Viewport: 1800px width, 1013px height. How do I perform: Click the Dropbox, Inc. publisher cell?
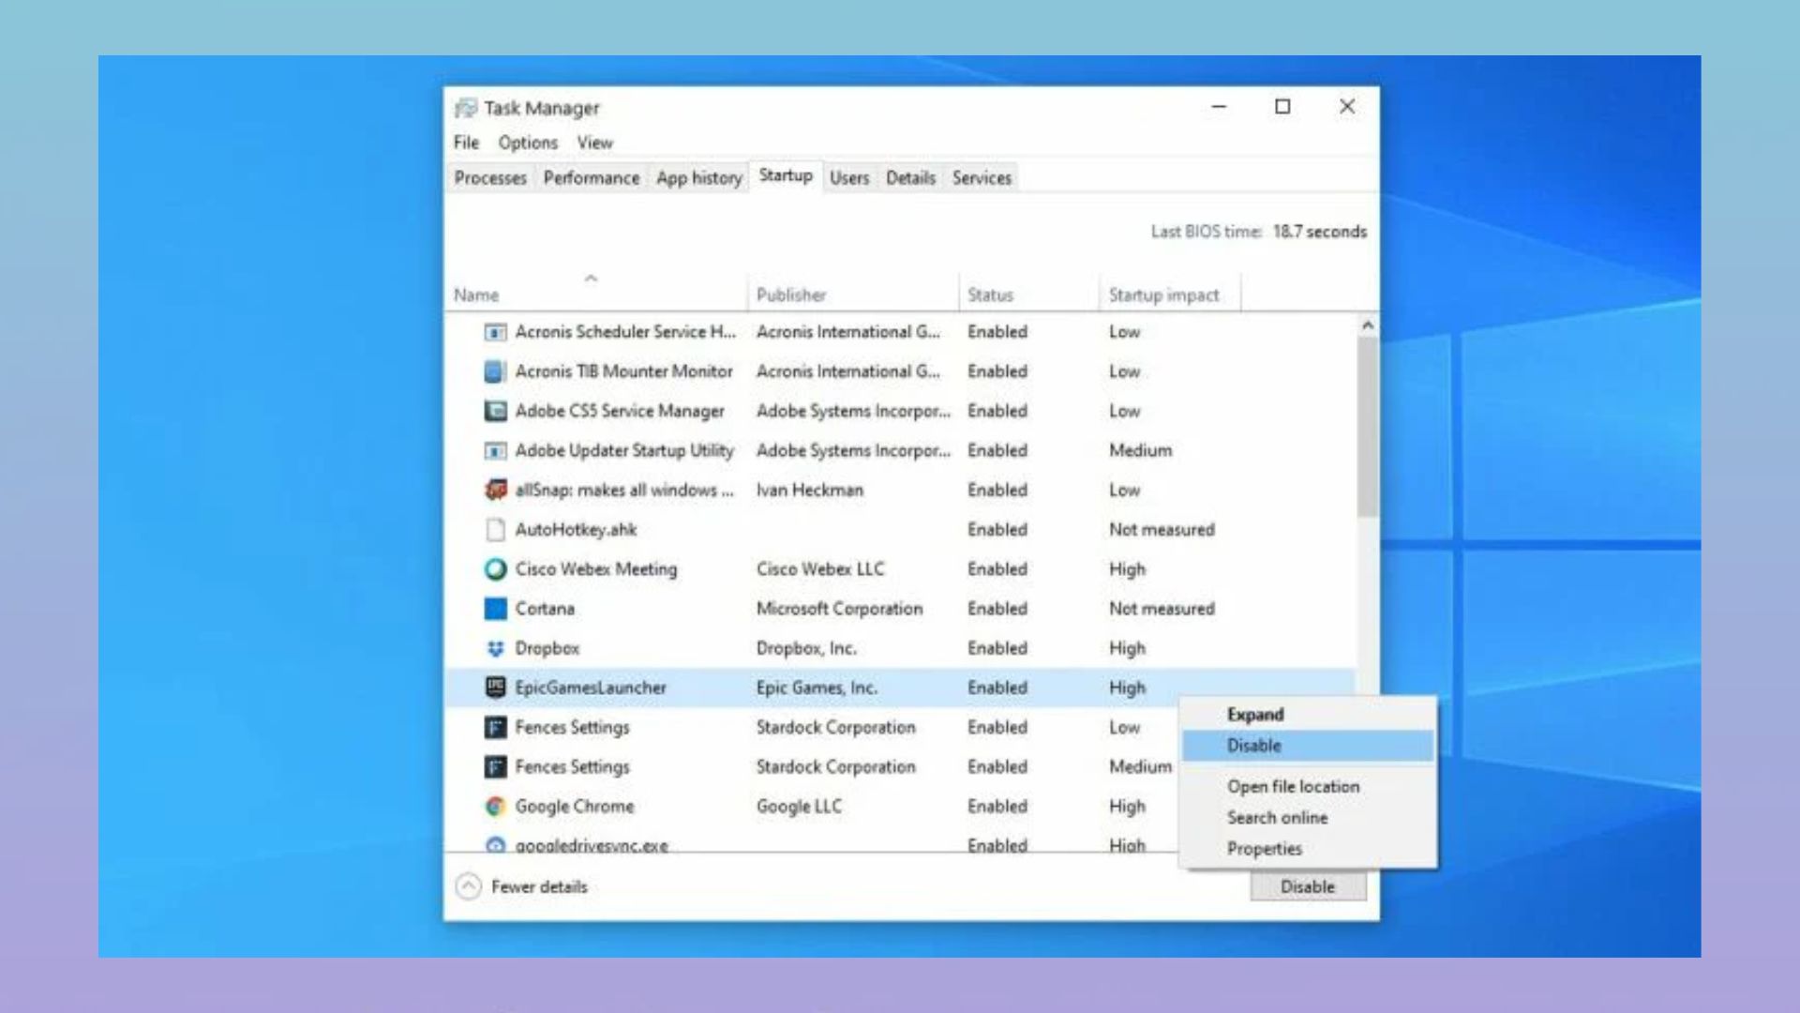point(806,648)
